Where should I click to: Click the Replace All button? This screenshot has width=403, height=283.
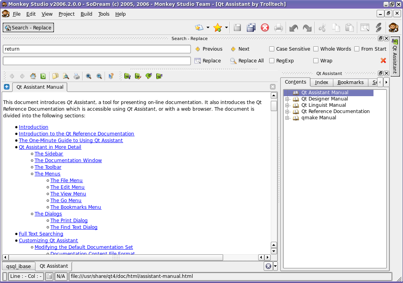(247, 61)
